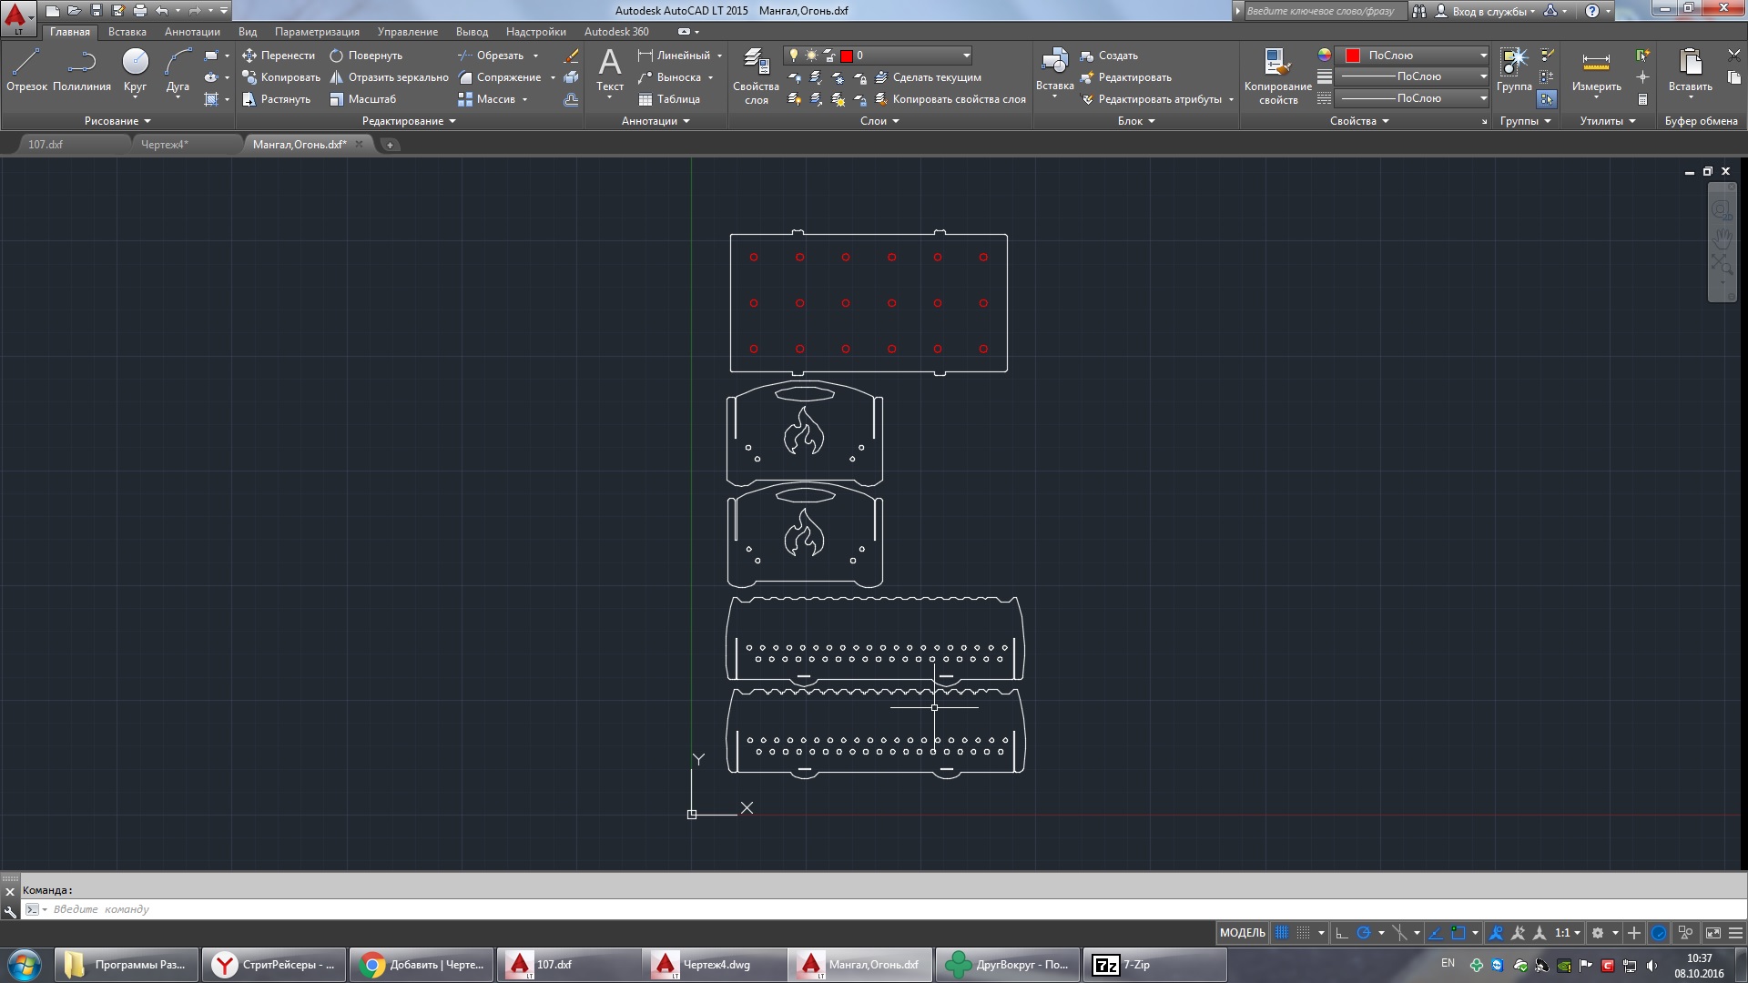Switch to the 107.dxf drawing tab
Image resolution: width=1748 pixels, height=983 pixels.
(x=46, y=145)
